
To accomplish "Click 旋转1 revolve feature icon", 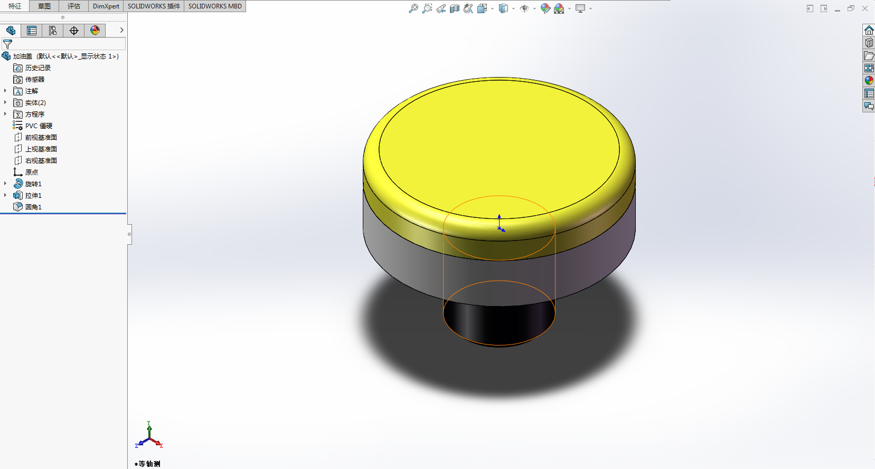I will (x=18, y=184).
